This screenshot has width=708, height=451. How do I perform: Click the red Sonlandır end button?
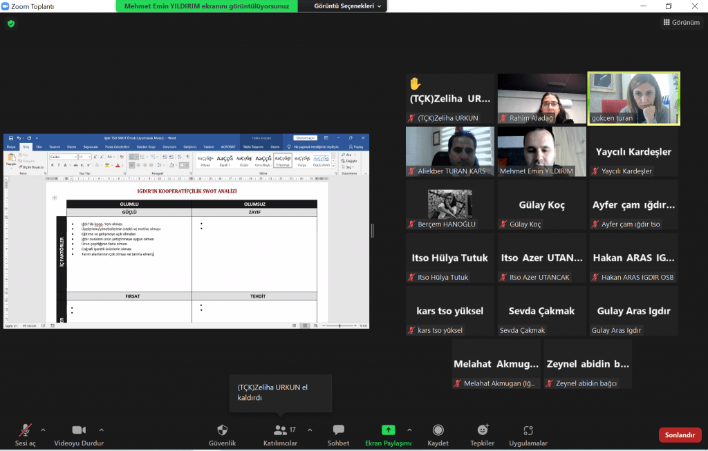coord(680,435)
